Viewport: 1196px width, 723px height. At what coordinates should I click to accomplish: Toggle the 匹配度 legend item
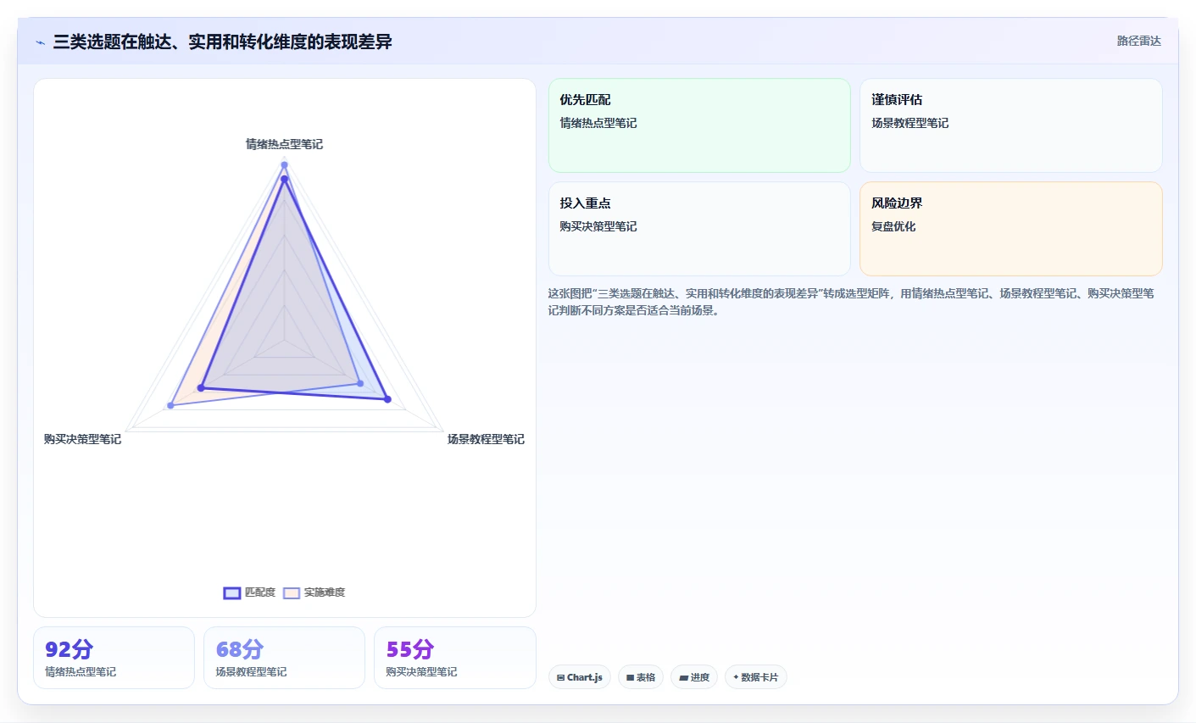pos(249,592)
